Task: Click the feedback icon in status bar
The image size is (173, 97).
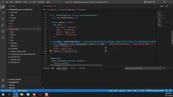Action: (x=167, y=91)
